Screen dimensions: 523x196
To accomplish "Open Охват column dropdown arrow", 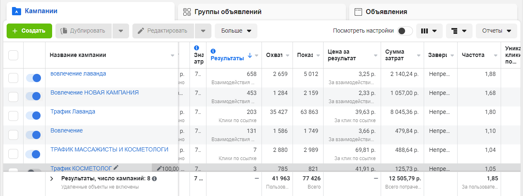I will tap(288, 55).
